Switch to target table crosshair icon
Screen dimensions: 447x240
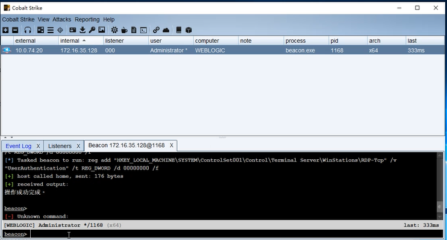60,30
